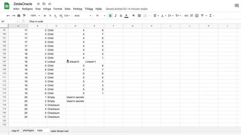Undo the last action
The width and height of the screenshot is (241, 135).
(8, 16)
